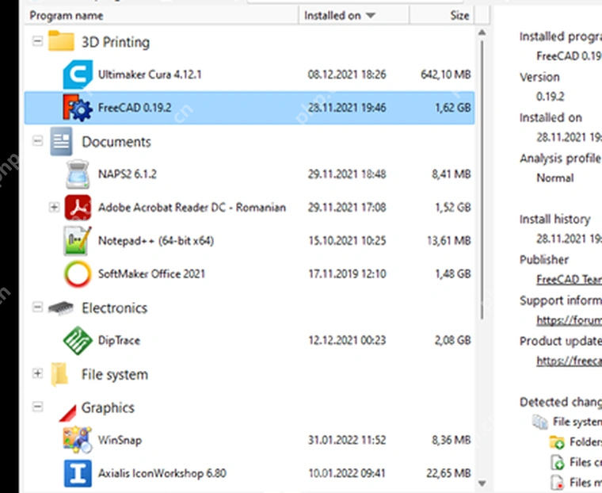This screenshot has height=493, width=602.
Task: Collapse the 3D Printing group
Action: [37, 40]
